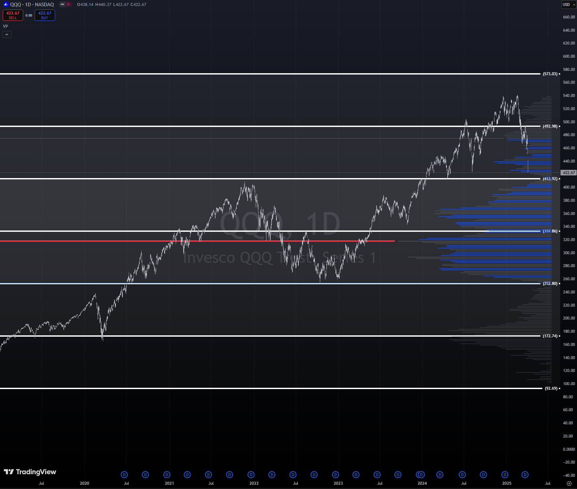Click the C422.67 close value
The height and width of the screenshot is (489, 577).
pyautogui.click(x=138, y=5)
